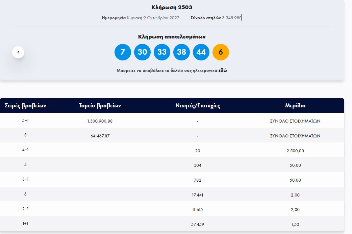Click the 'Σειρές βραβείων' column header
Screen dimensions: 352x234
[25, 106]
